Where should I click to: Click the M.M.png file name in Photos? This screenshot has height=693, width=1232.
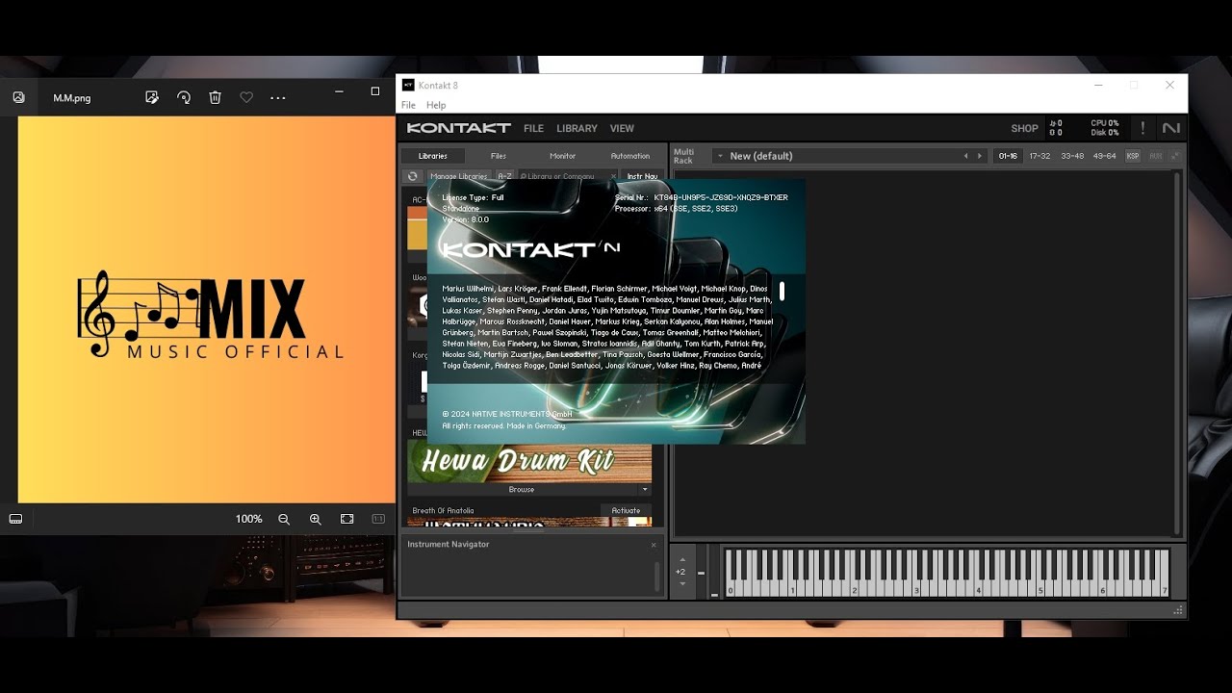click(x=72, y=98)
